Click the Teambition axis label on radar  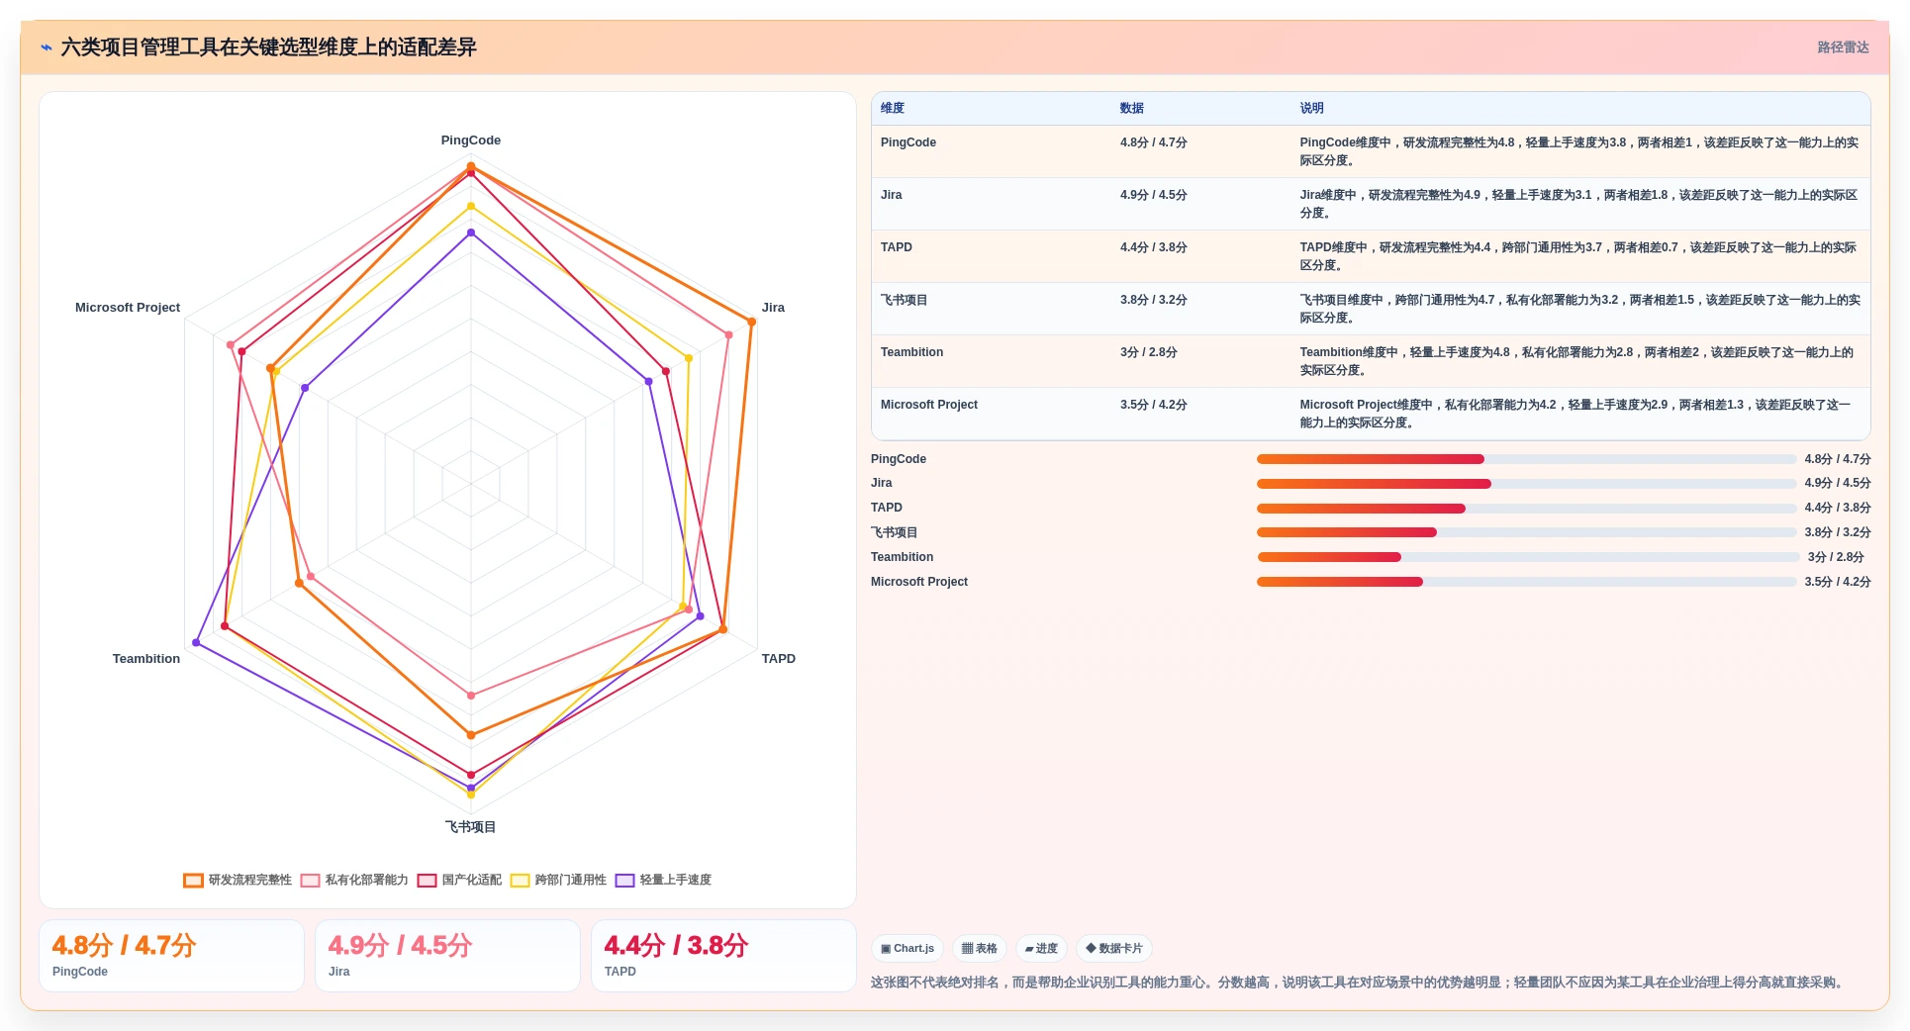pyautogui.click(x=146, y=659)
